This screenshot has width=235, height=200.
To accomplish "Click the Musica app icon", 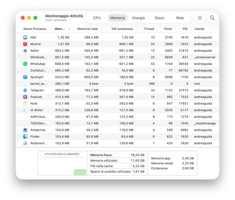I will 25,44.
